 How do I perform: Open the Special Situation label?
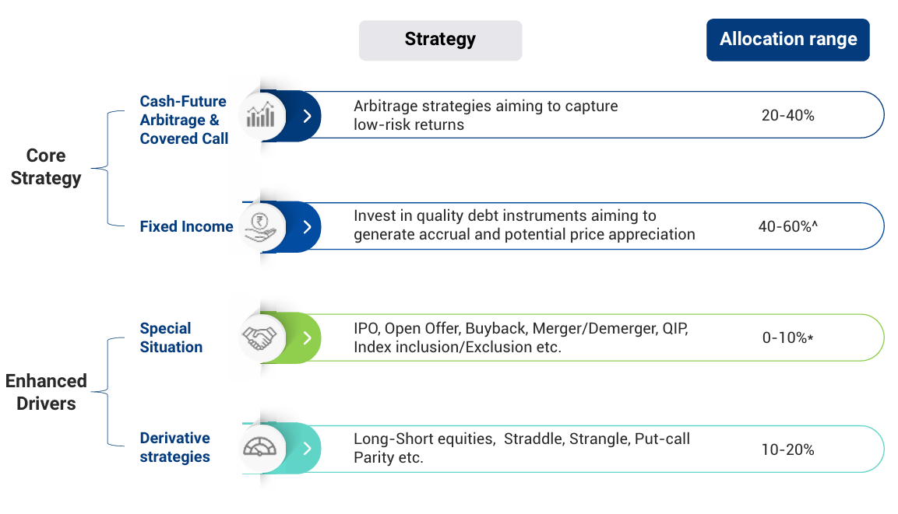pyautogui.click(x=171, y=337)
